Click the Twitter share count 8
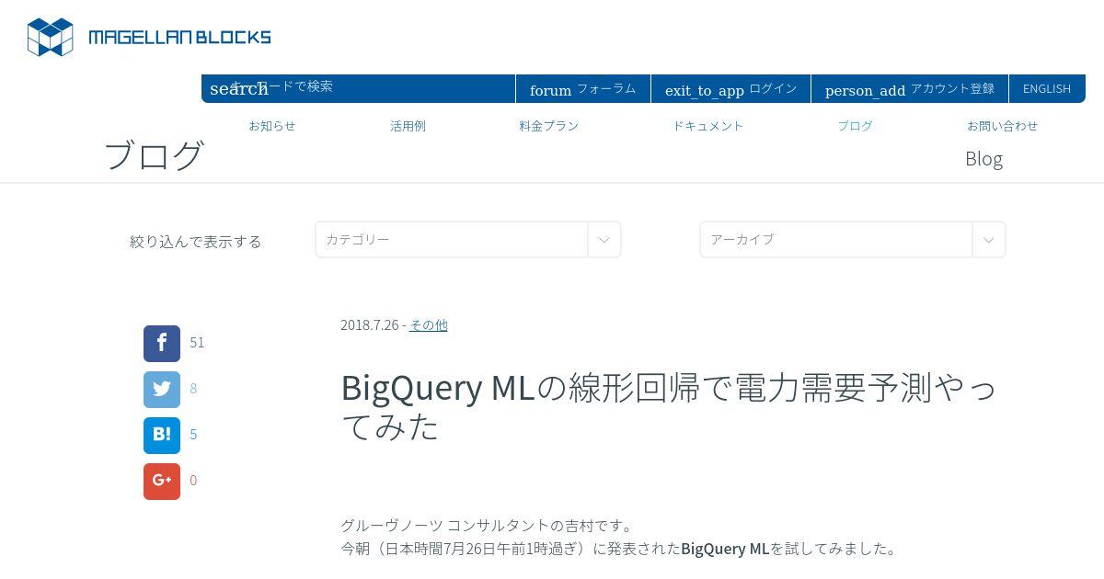The height and width of the screenshot is (579, 1104). click(193, 389)
